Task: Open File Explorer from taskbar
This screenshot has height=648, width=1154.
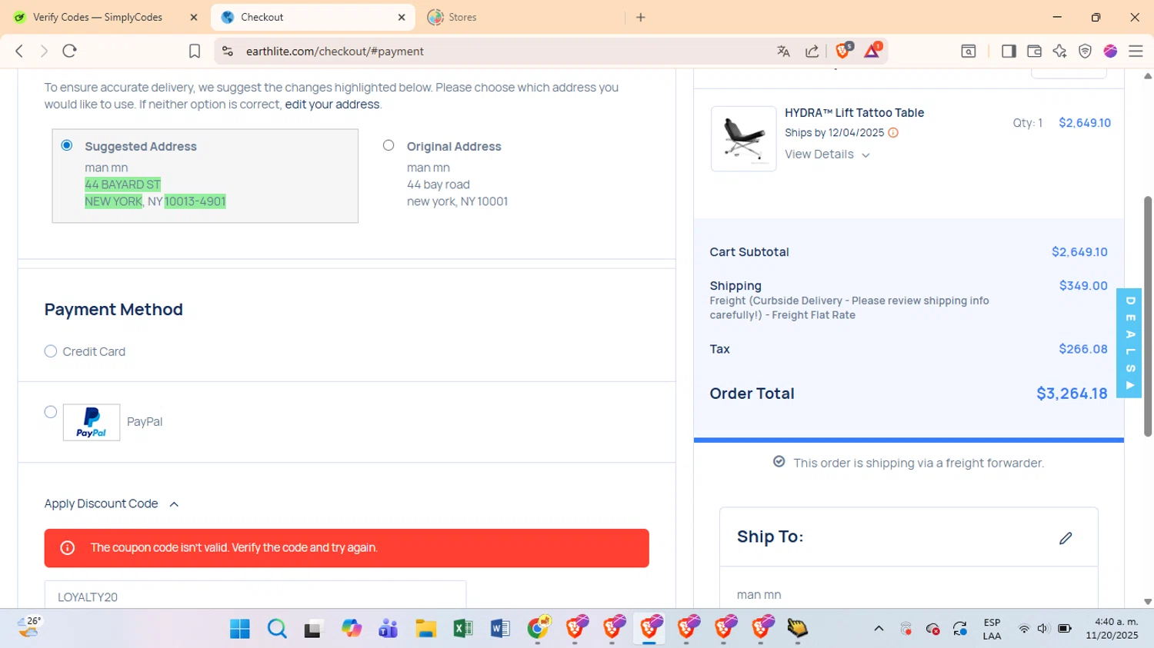Action: [425, 629]
